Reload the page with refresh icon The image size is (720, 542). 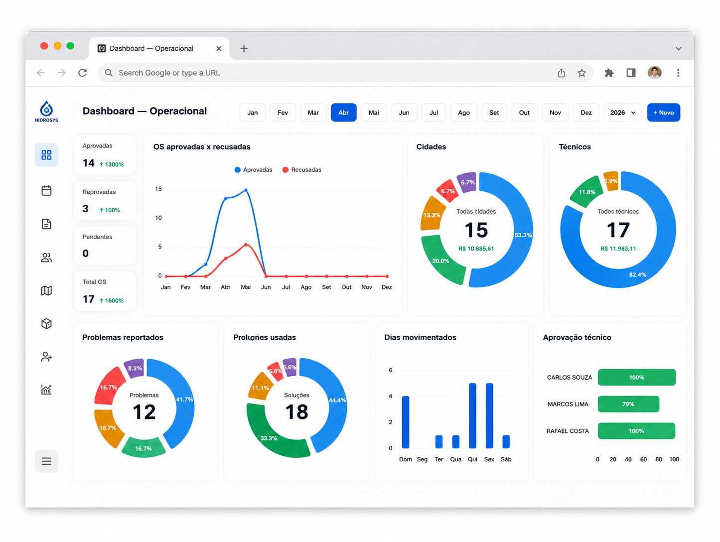point(83,73)
